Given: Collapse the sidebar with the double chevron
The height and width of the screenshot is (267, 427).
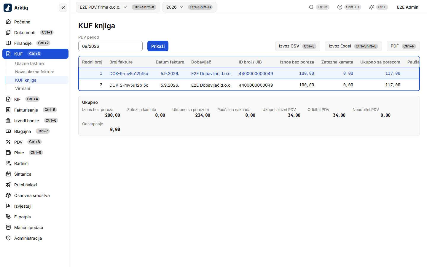Looking at the screenshot, I should (63, 8).
